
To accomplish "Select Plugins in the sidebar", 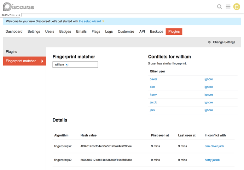I will [x=12, y=52].
